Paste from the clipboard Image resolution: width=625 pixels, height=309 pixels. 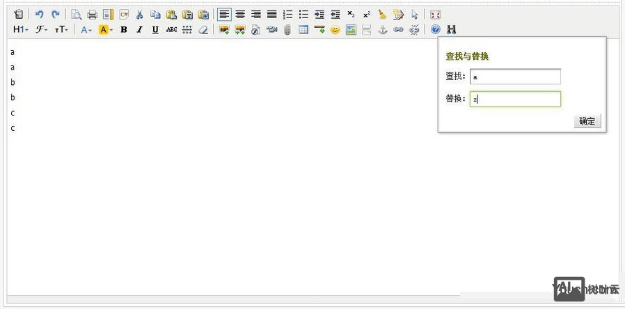(x=171, y=15)
